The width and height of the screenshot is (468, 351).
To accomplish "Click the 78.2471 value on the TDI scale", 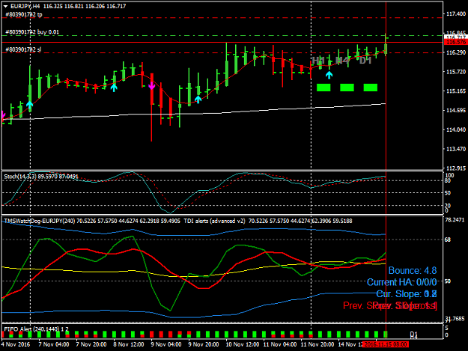I will pyautogui.click(x=455, y=220).
